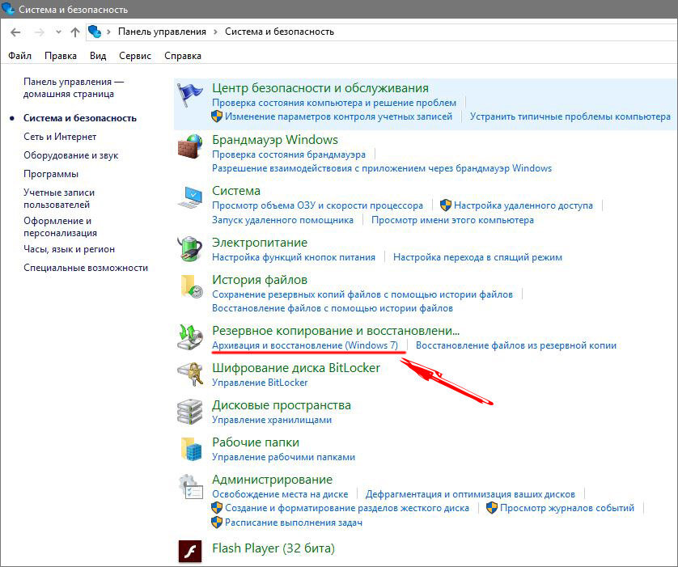
Task: Open Оборудование и звук category
Action: coord(71,155)
